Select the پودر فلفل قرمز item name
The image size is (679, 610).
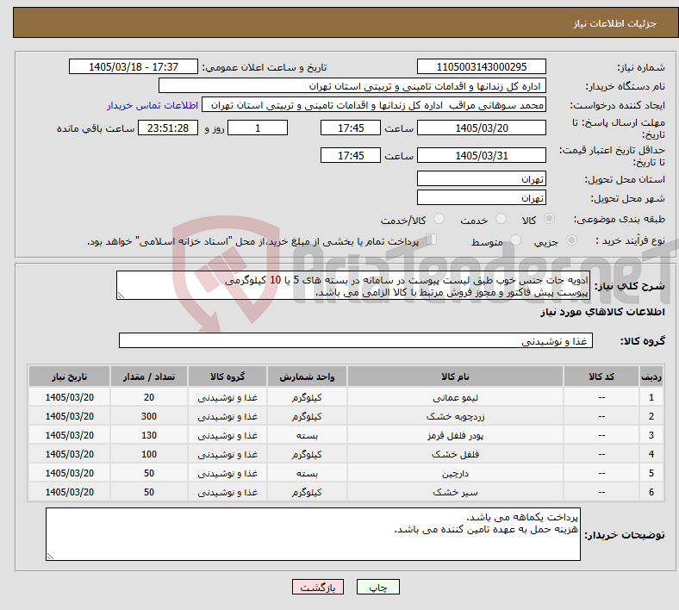[x=455, y=435]
